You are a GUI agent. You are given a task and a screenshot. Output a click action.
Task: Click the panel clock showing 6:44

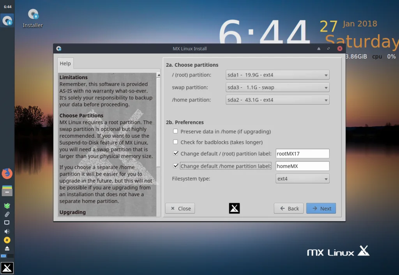tap(8, 7)
